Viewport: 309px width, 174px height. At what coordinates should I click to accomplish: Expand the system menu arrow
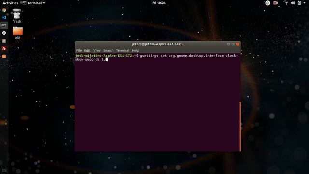(305, 3)
